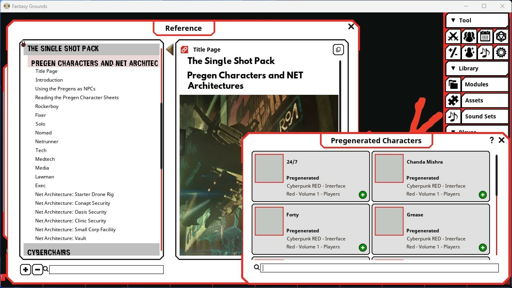Open the music note sound tool
Image resolution: width=512 pixels, height=288 pixels.
[x=485, y=52]
